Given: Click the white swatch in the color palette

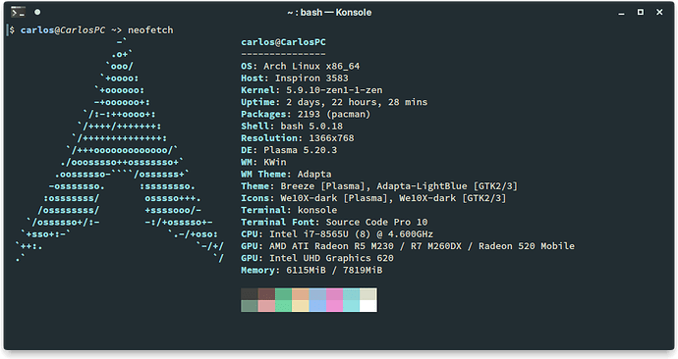Looking at the screenshot, I should (368, 306).
